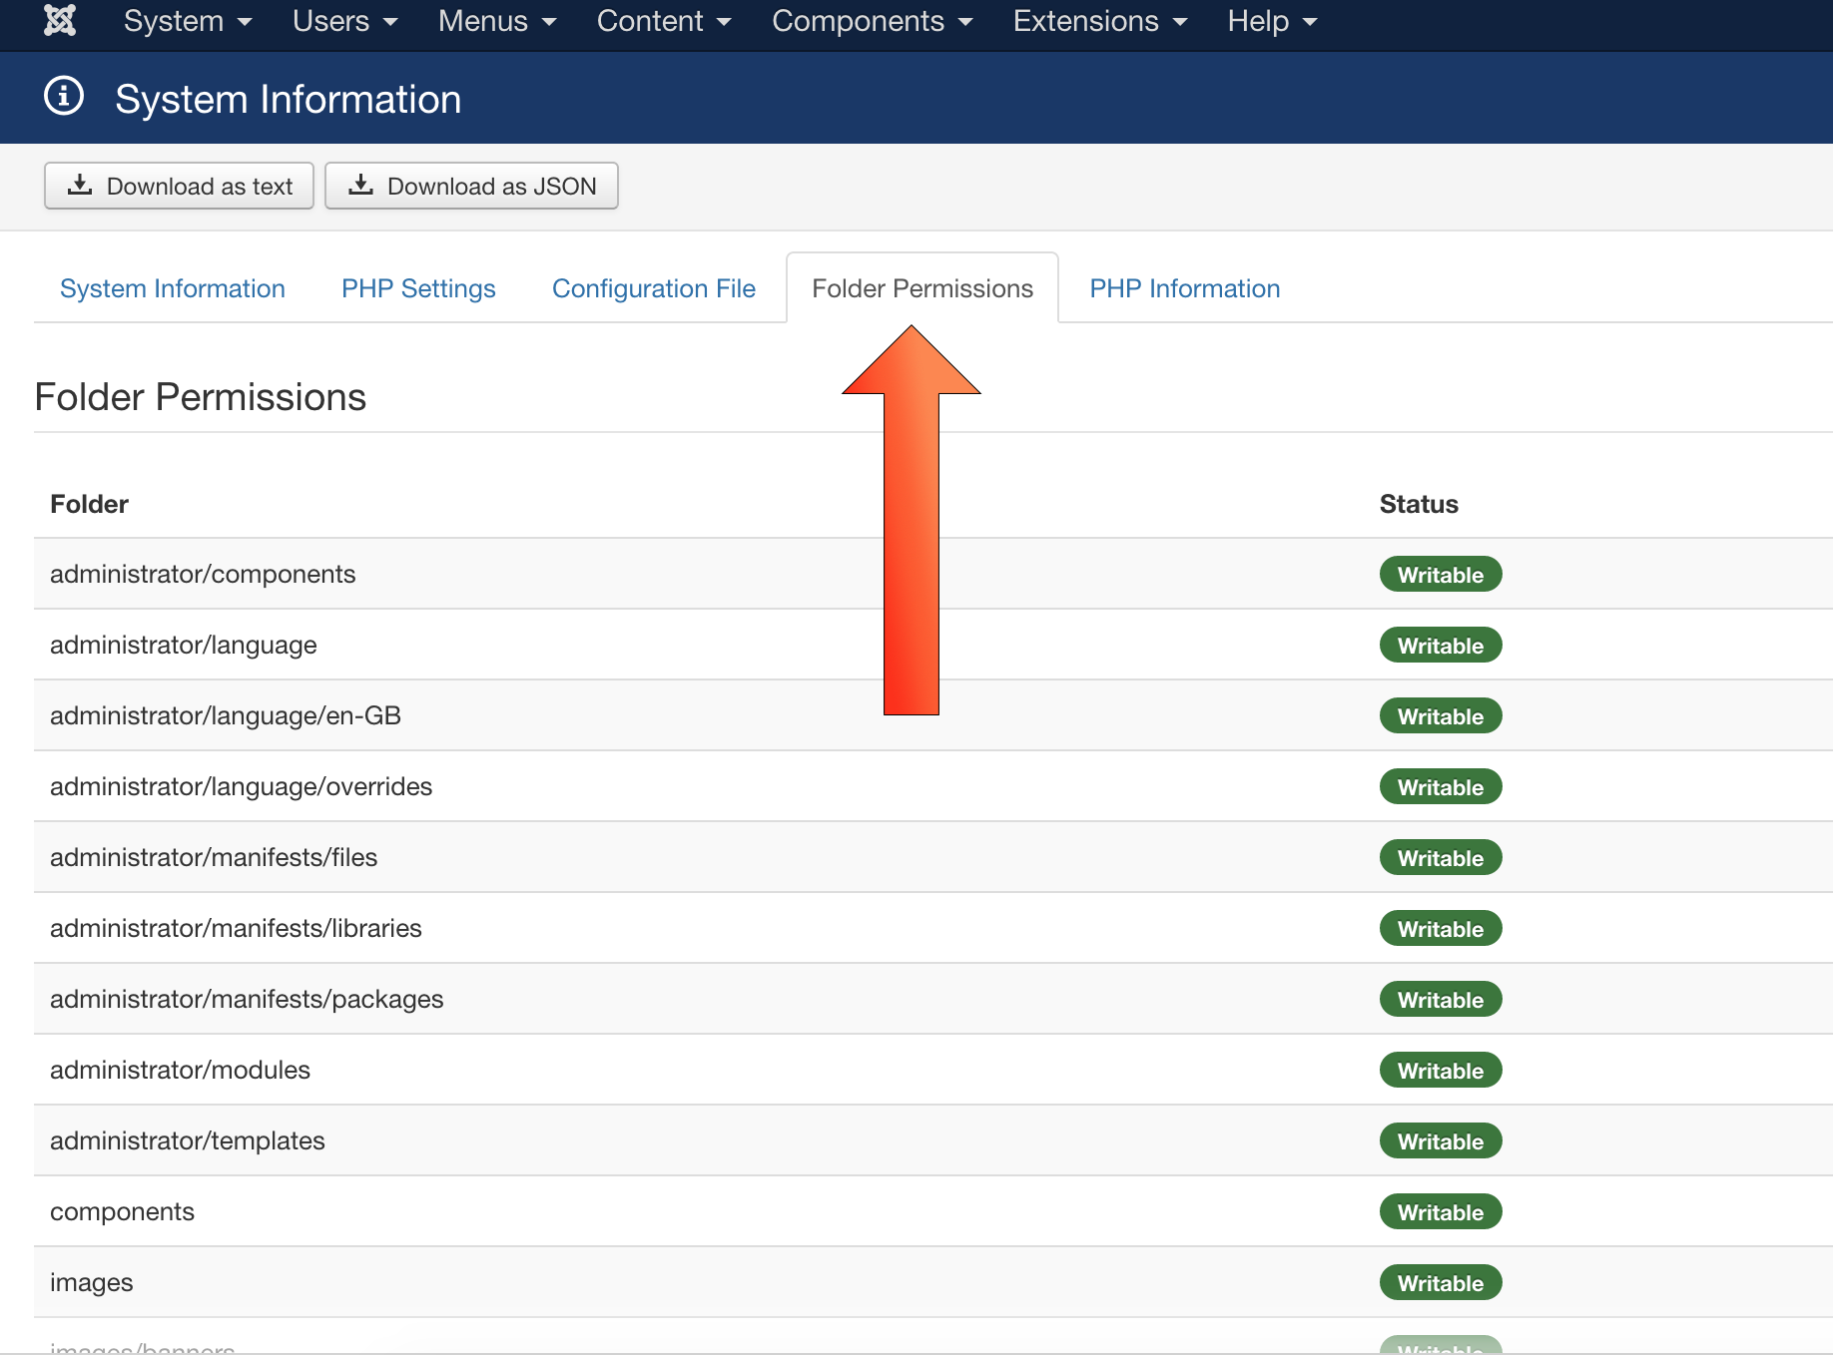
Task: Open the PHP Information tab
Action: click(x=1185, y=288)
